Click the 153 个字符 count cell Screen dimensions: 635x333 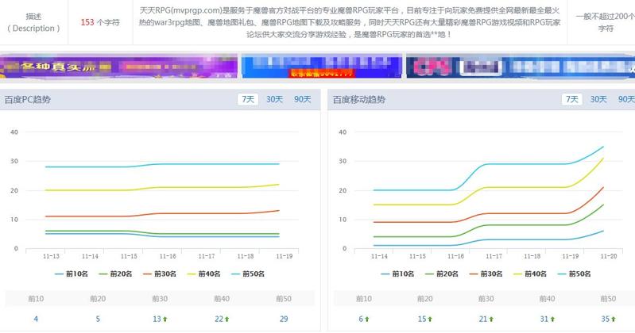[x=100, y=22]
